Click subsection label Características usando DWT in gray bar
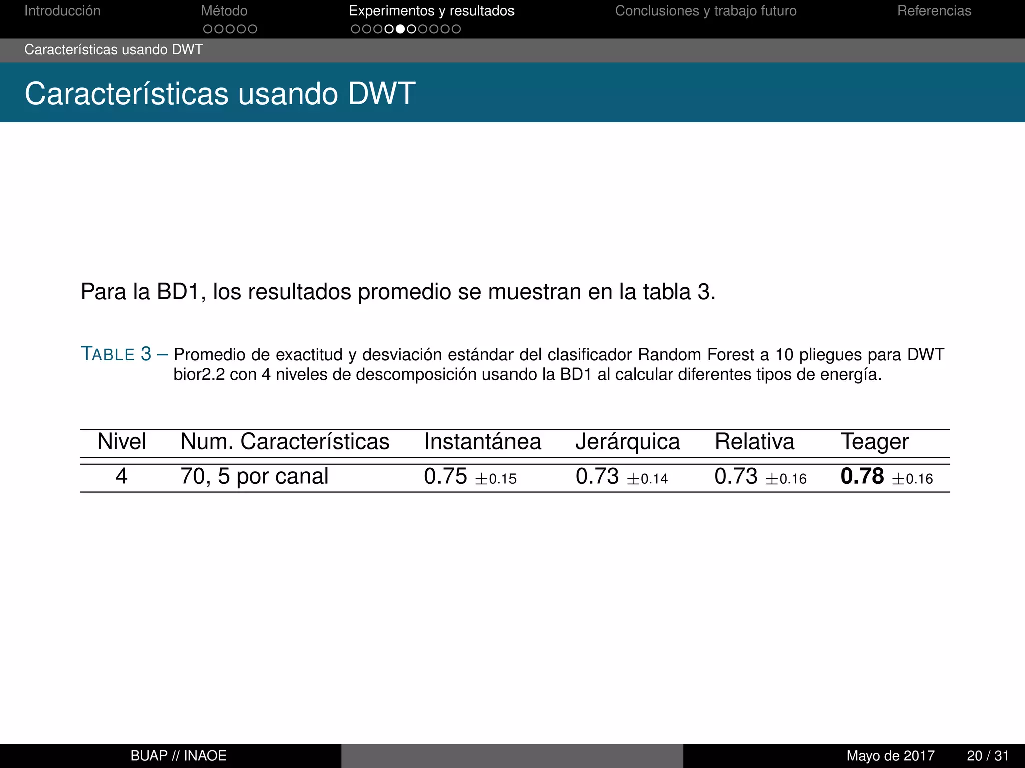Image resolution: width=1025 pixels, height=768 pixels. pos(114,50)
